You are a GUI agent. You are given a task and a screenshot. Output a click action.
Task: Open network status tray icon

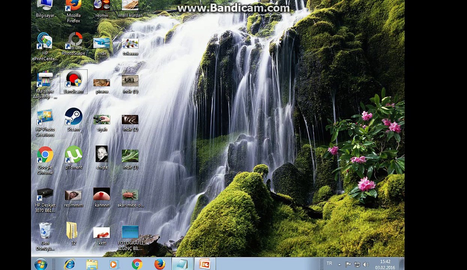[x=357, y=264]
